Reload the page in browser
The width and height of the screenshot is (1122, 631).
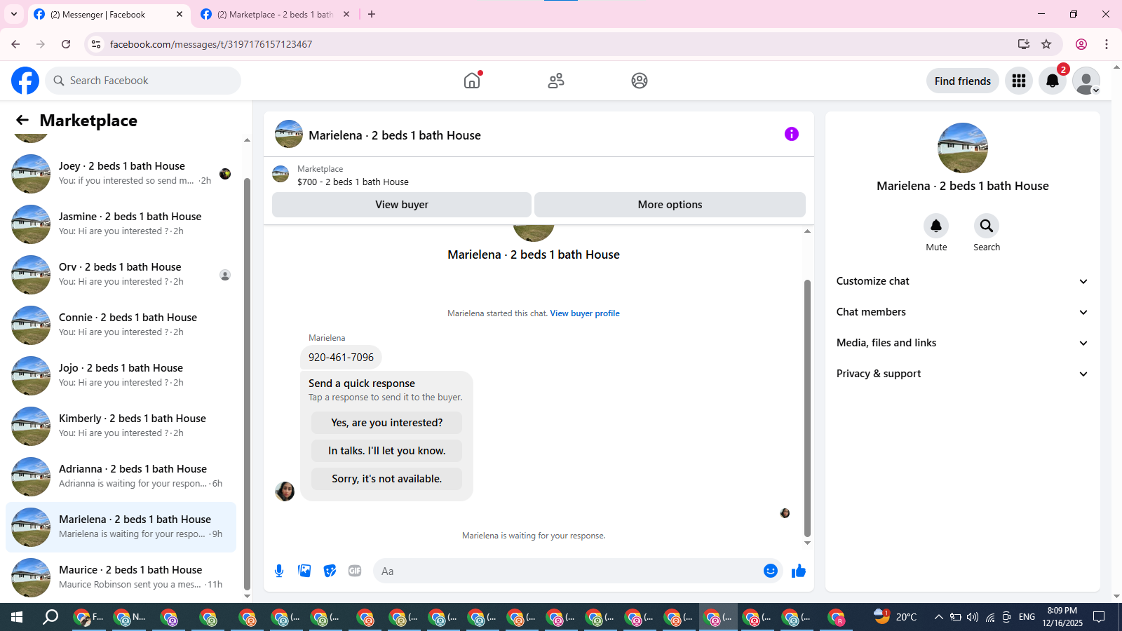66,44
